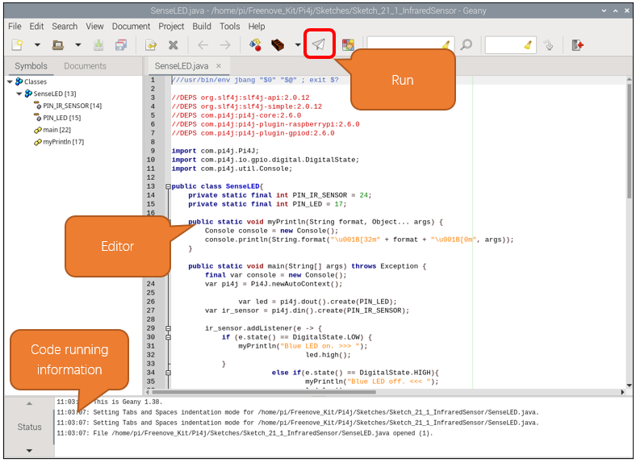Find the entered text with the magnifier icon

pyautogui.click(x=467, y=44)
